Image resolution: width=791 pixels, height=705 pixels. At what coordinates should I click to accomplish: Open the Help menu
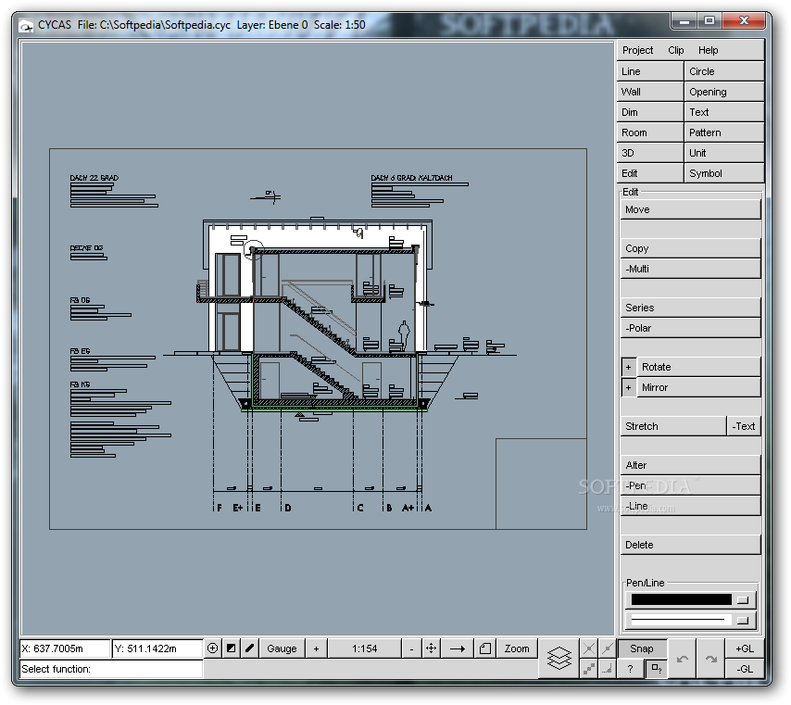(x=709, y=50)
